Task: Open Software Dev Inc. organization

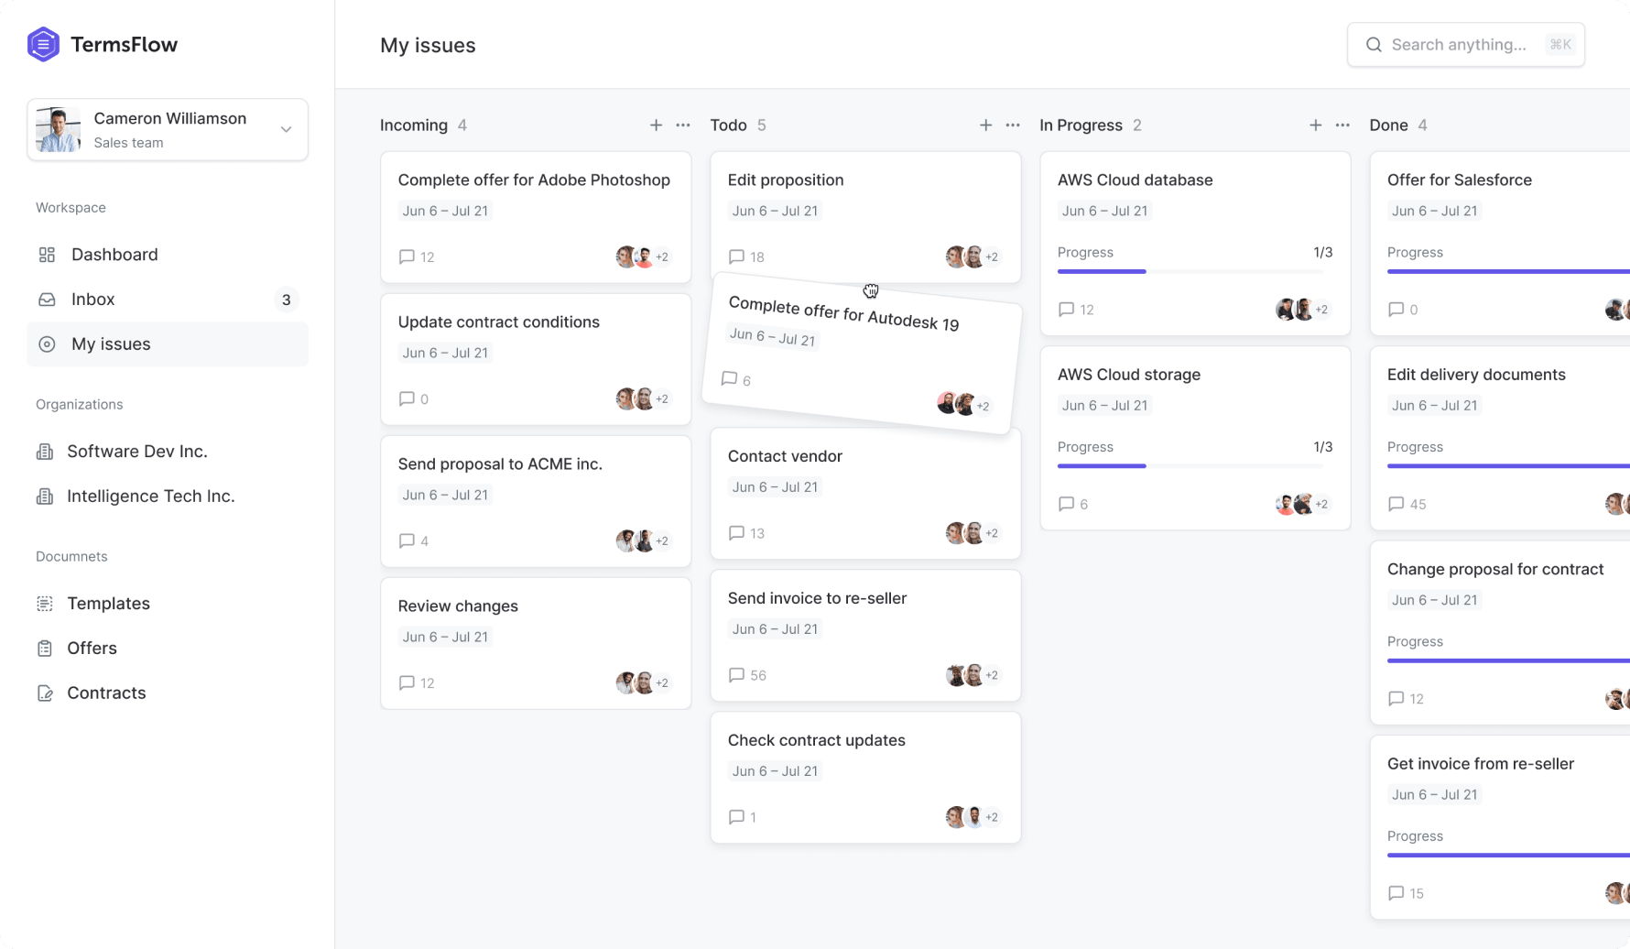Action: pos(136,452)
